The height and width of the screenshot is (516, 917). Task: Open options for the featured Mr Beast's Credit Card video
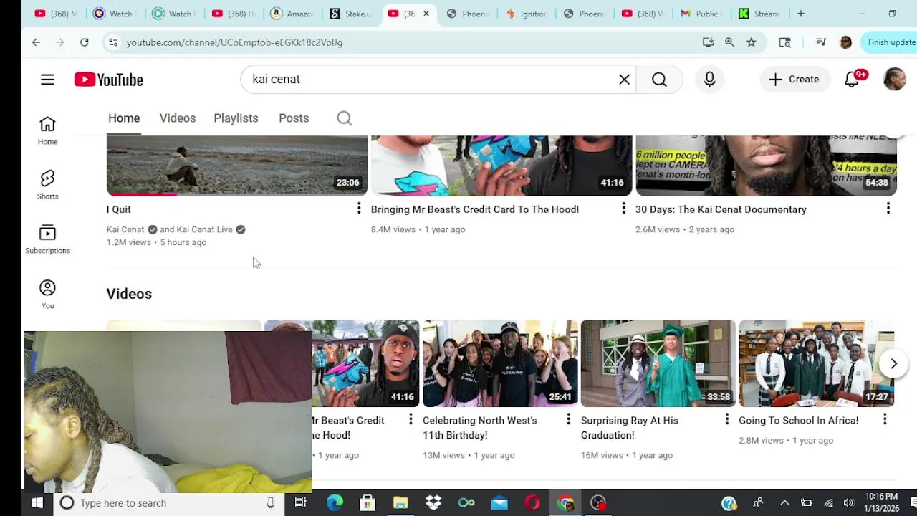pyautogui.click(x=623, y=209)
